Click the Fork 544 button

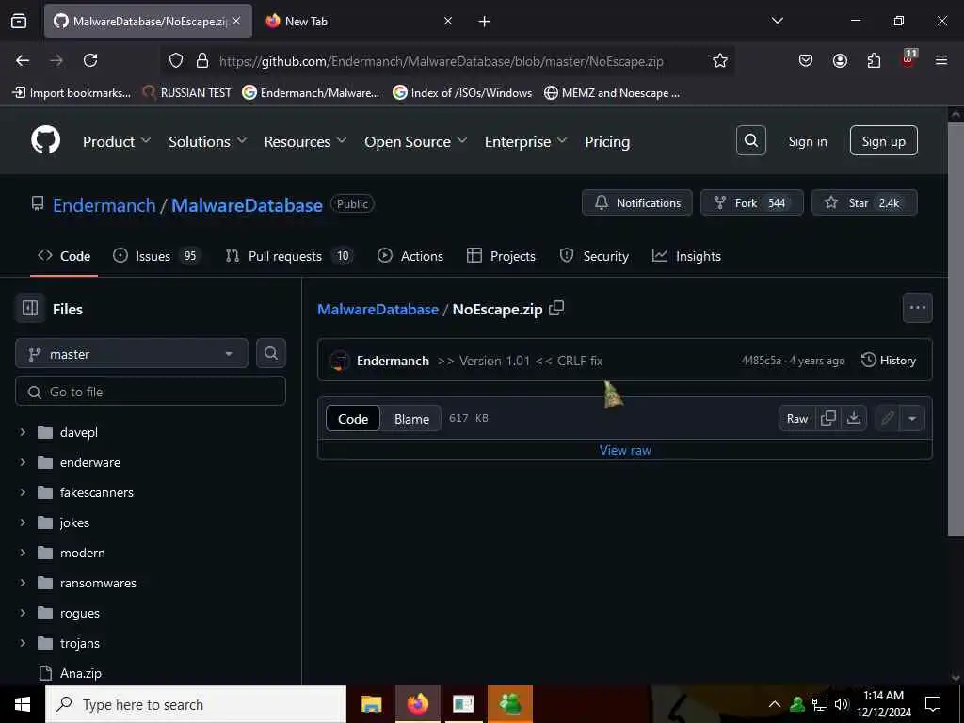(752, 203)
